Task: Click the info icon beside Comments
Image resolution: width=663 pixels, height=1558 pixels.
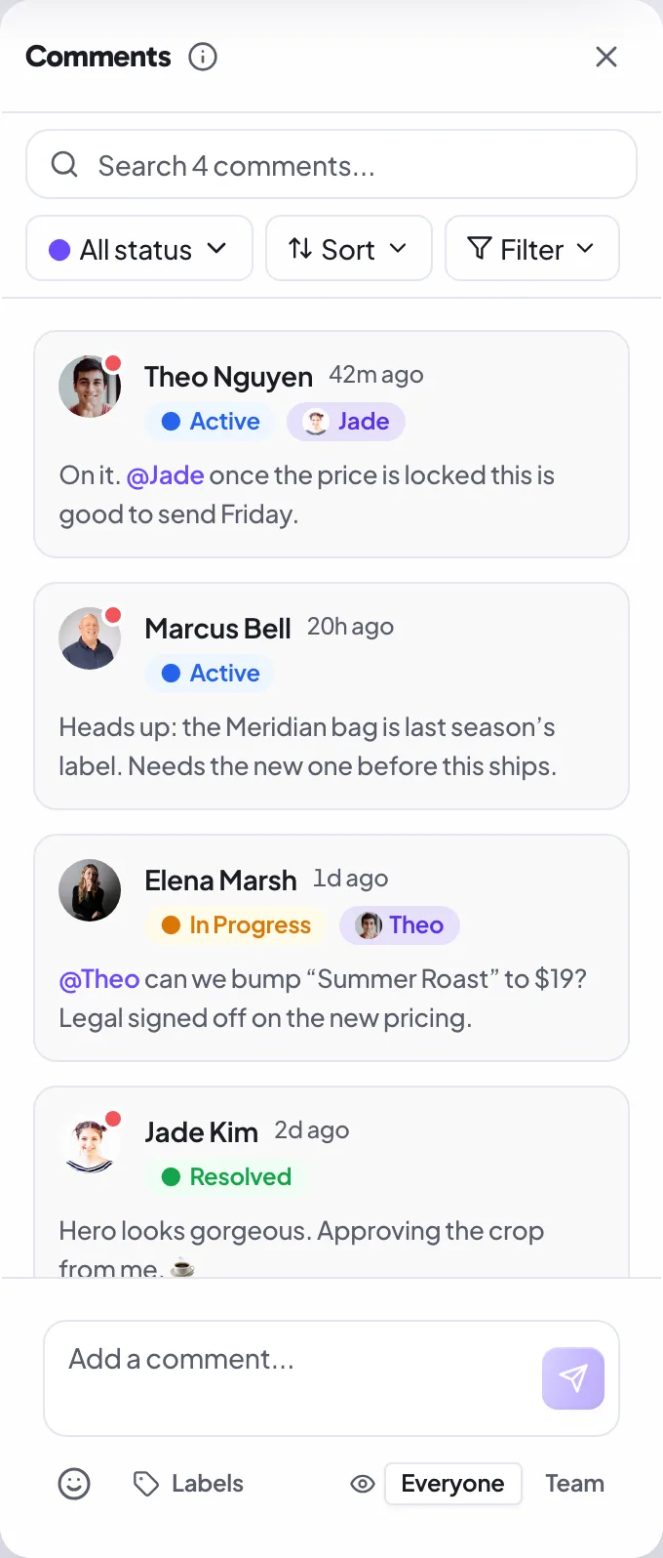Action: (x=203, y=57)
